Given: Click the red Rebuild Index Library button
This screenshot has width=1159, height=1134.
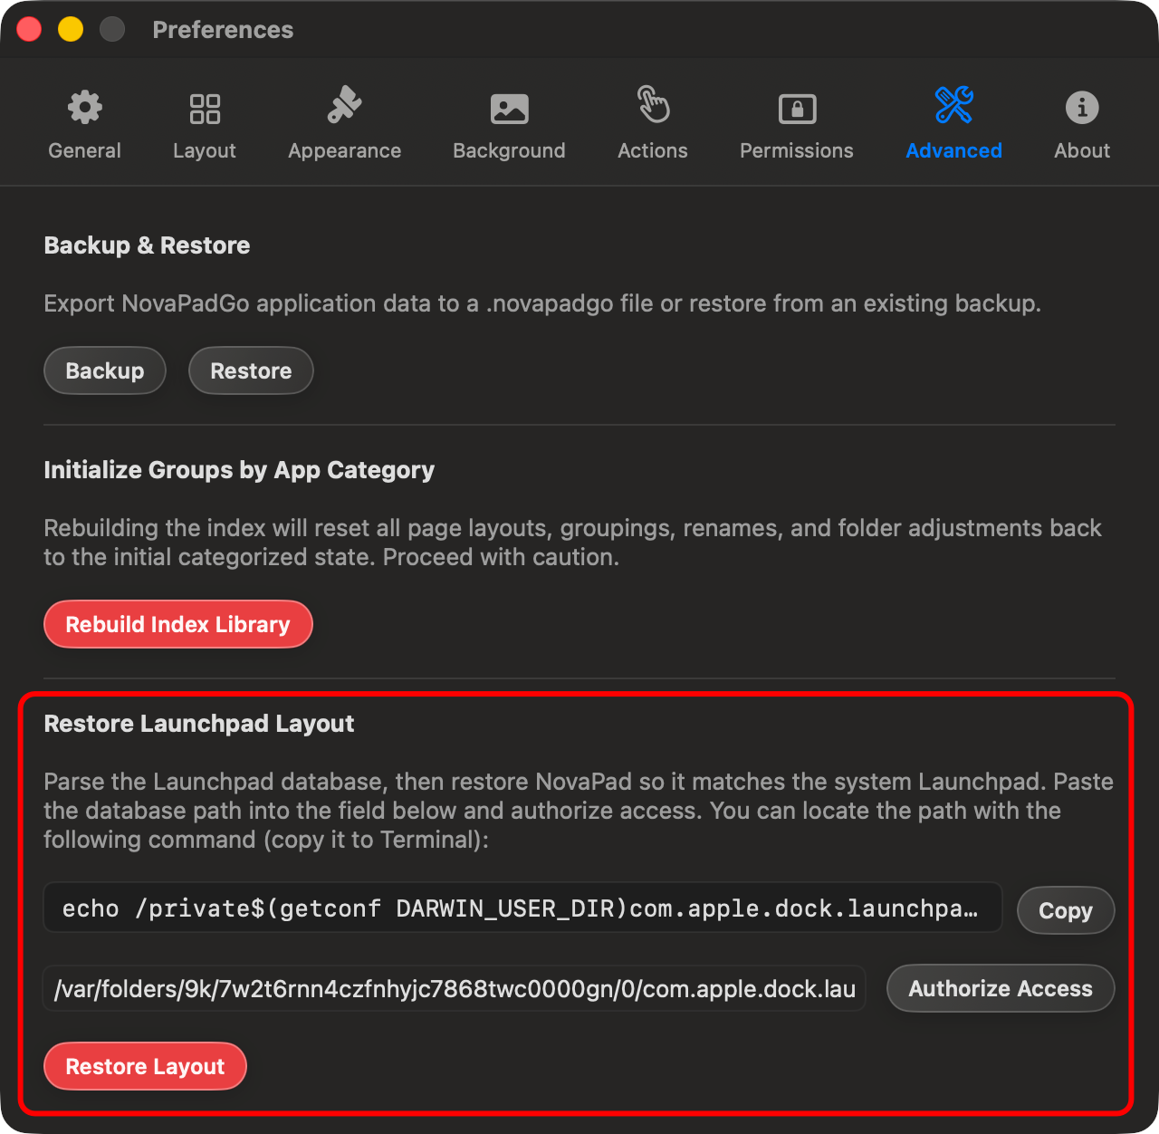Looking at the screenshot, I should click(x=178, y=624).
